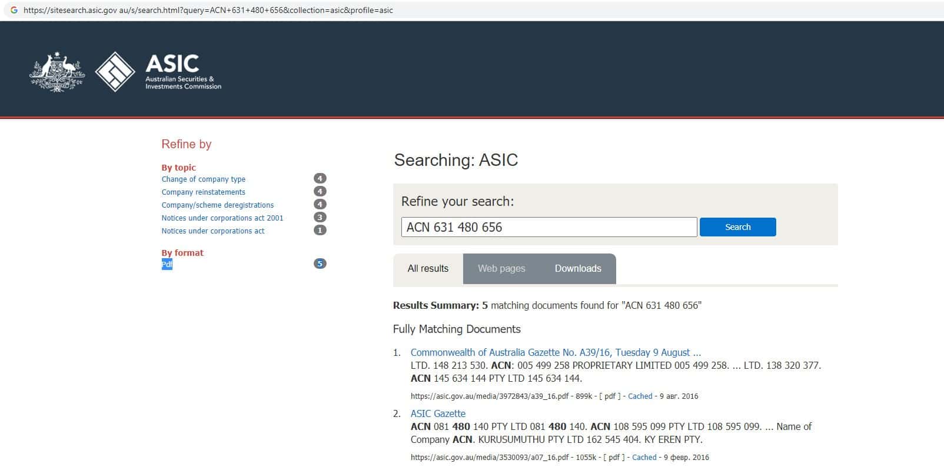Open the ASIC diamond logo homepage link
The image size is (944, 467).
pos(115,72)
